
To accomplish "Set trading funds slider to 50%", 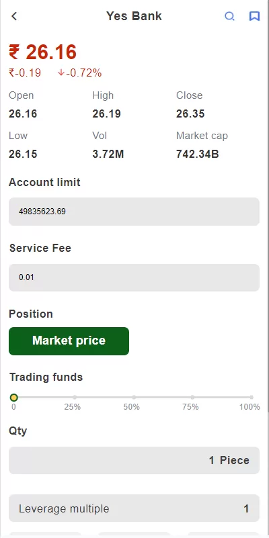I will coord(134,398).
